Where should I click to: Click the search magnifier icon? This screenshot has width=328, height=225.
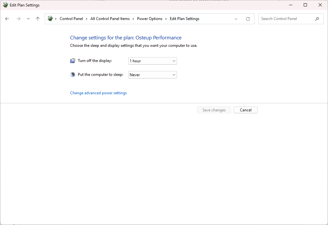[x=317, y=19]
